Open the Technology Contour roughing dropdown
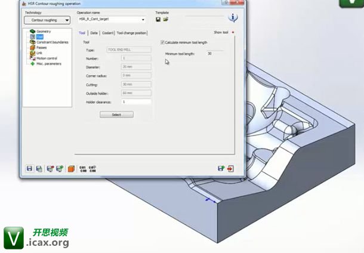Screen dimensions: 364x253 tap(47, 20)
